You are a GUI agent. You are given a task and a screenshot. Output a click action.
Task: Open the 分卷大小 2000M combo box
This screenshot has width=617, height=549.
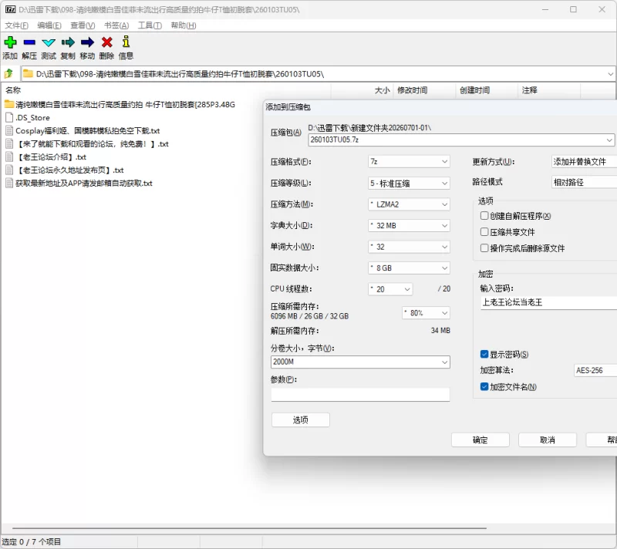360,362
